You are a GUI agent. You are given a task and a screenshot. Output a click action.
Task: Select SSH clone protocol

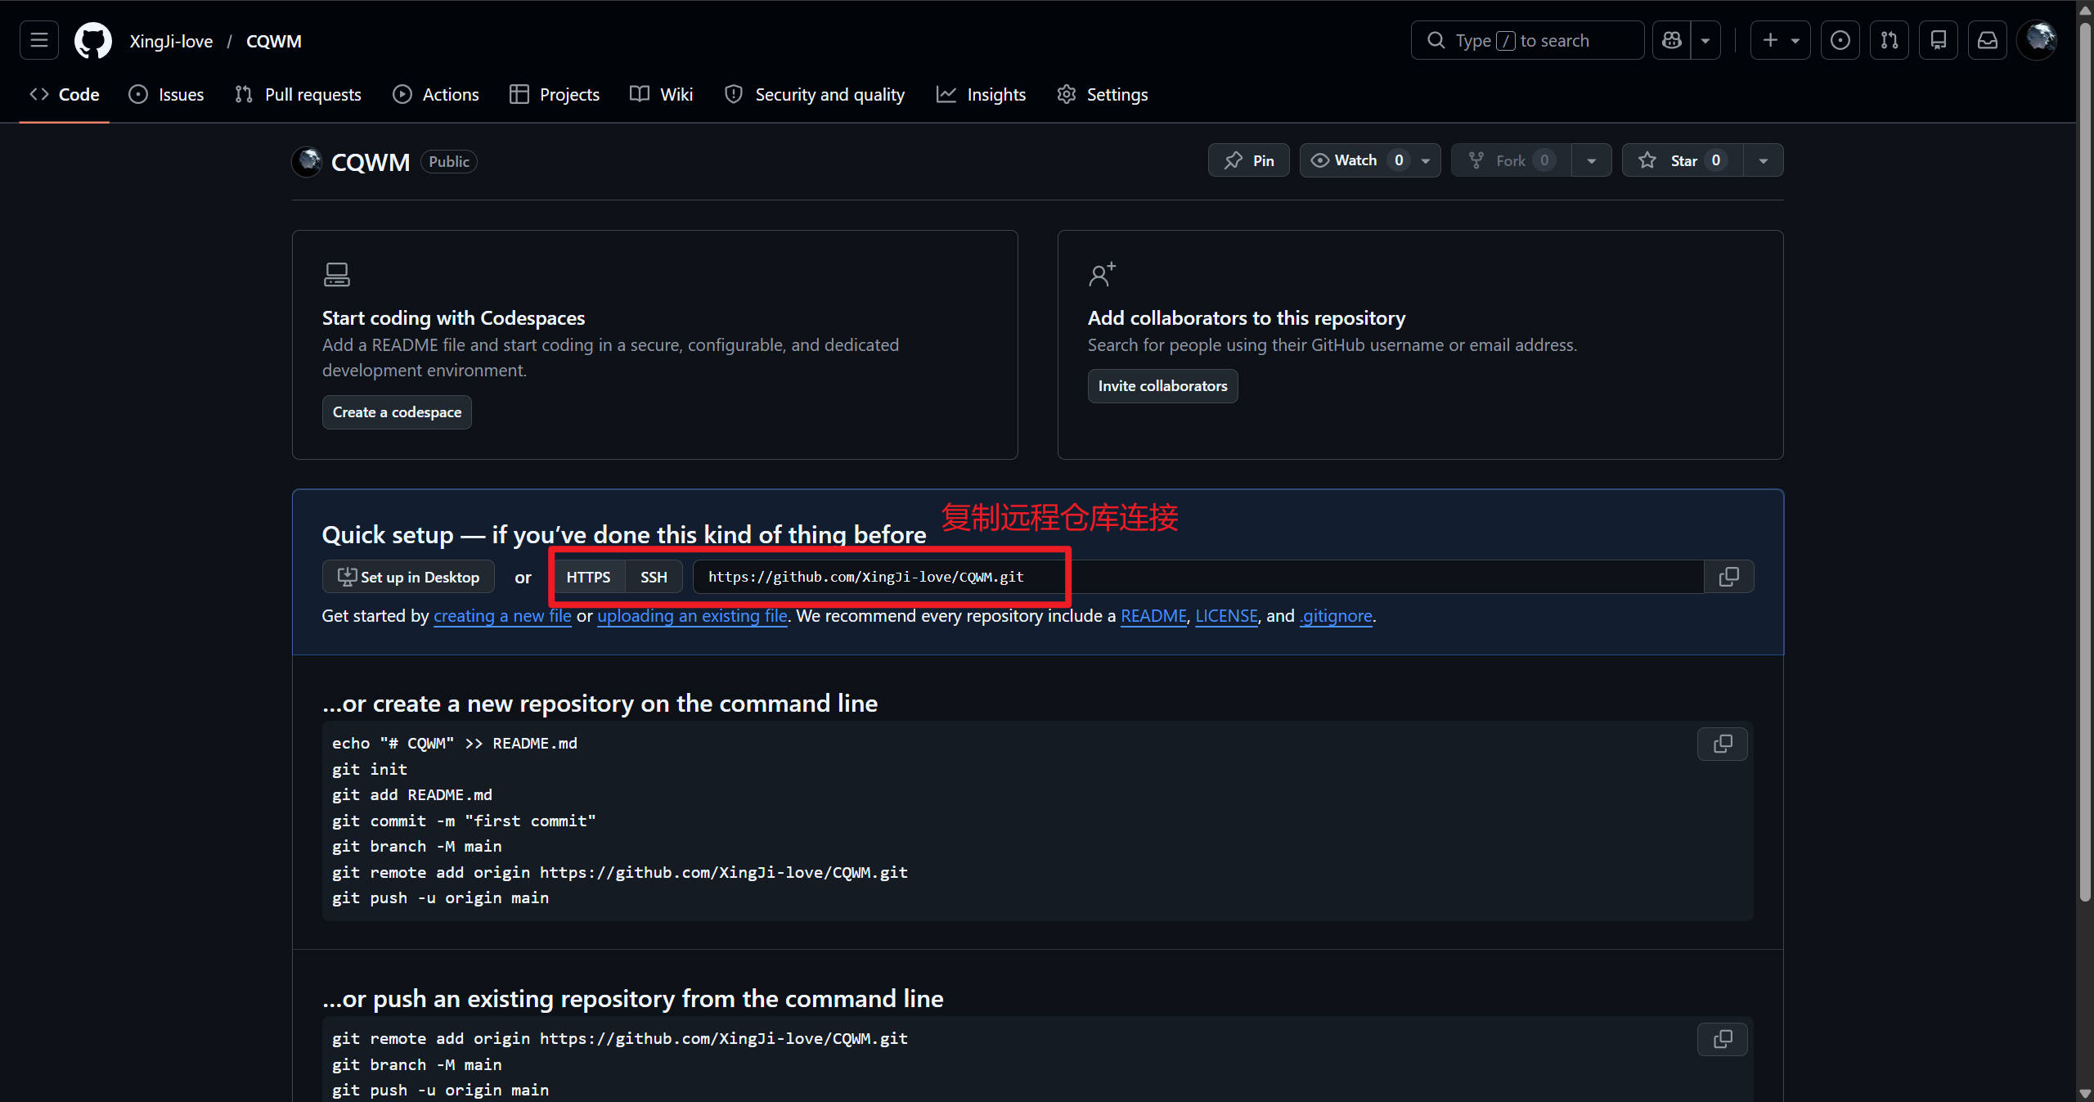point(654,577)
